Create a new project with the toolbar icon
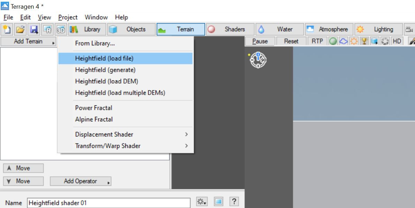Screen dimensions: 415x208 tap(7, 29)
